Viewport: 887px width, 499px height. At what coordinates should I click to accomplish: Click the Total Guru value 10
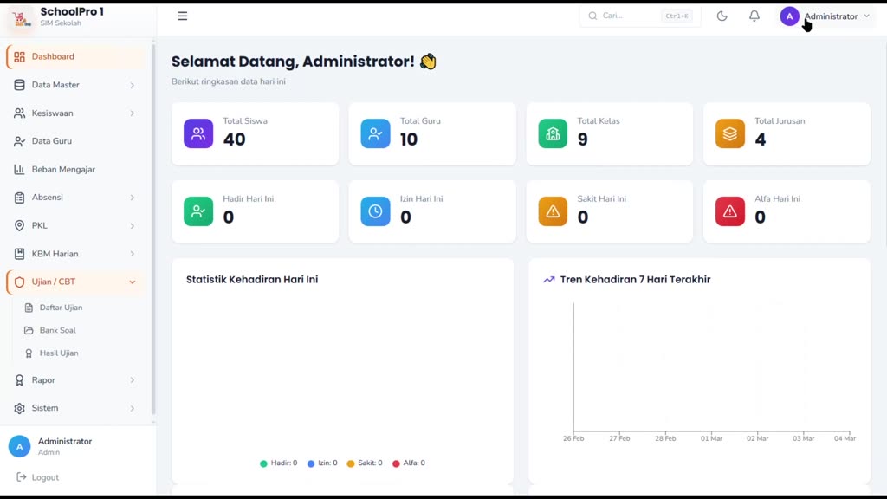(x=409, y=139)
